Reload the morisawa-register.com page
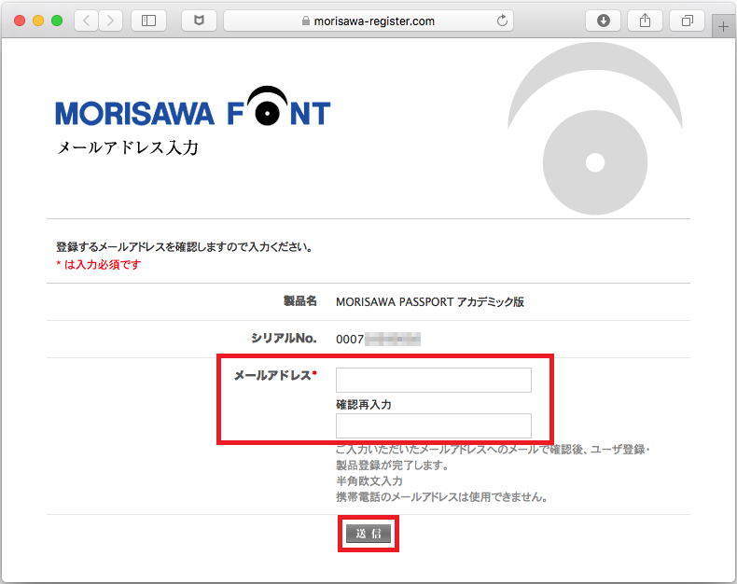Image resolution: width=737 pixels, height=584 pixels. click(x=504, y=21)
